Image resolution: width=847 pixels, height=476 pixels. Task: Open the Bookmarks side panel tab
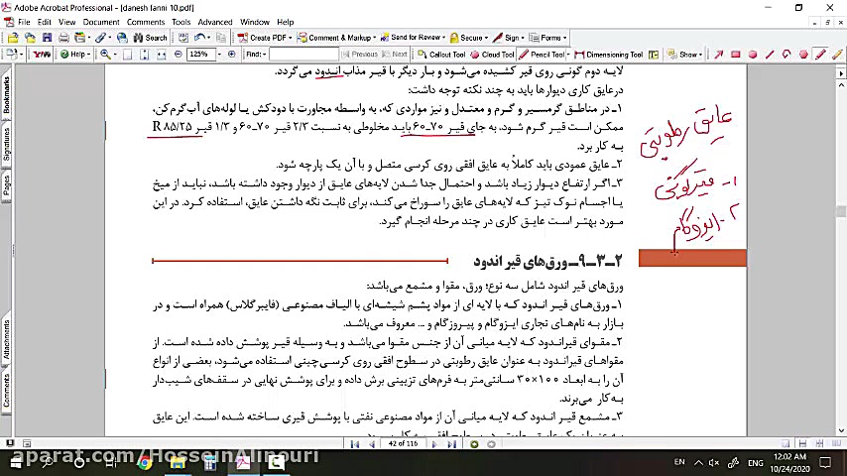(6, 94)
